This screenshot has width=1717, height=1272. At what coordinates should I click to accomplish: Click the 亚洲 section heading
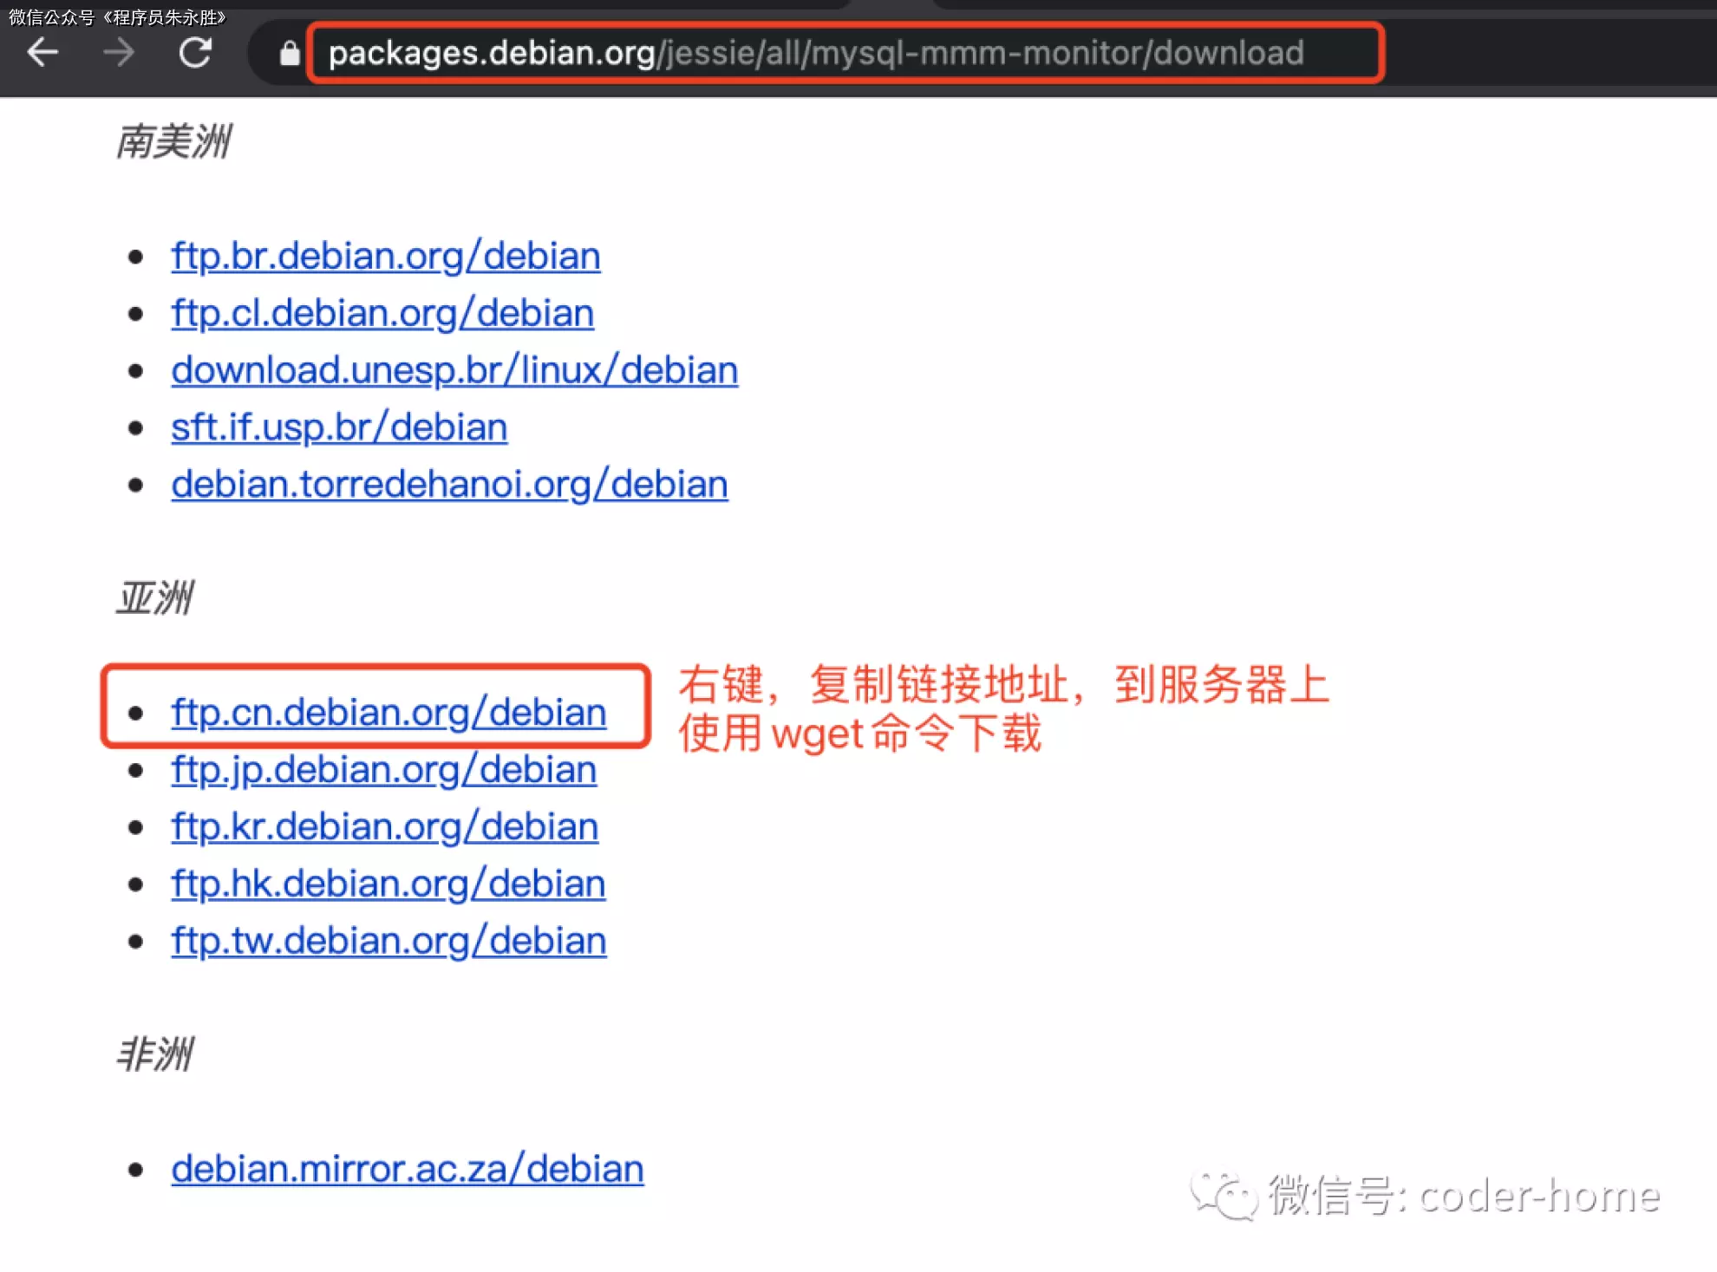click(x=155, y=598)
